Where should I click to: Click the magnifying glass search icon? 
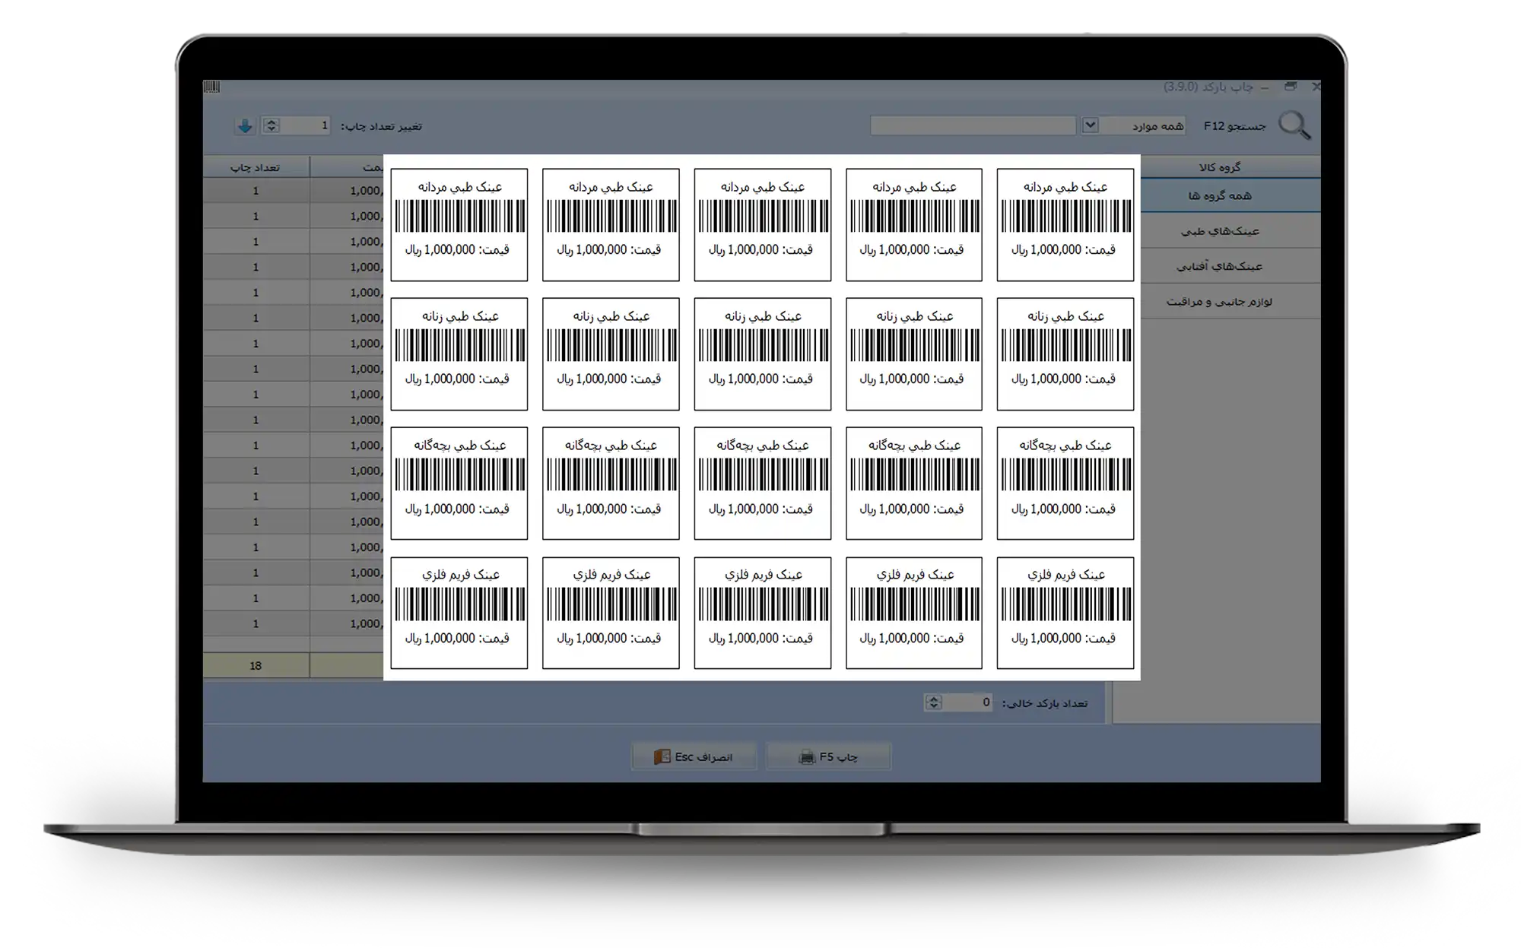1294,125
